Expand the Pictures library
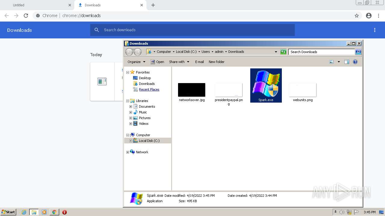385x216 pixels. (131, 118)
